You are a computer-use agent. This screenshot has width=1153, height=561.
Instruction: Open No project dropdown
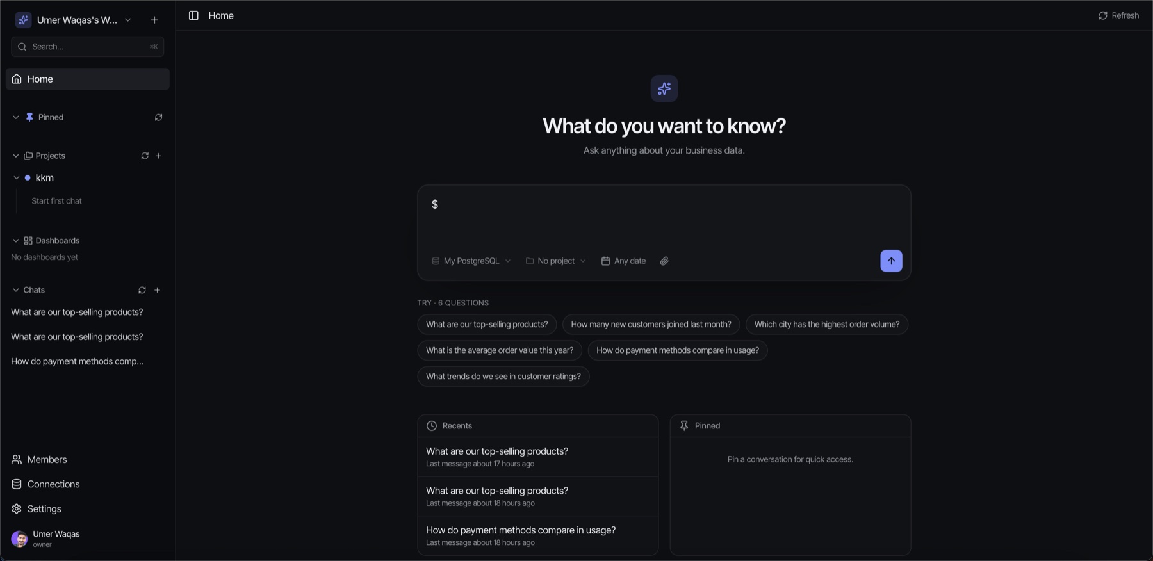click(x=556, y=261)
